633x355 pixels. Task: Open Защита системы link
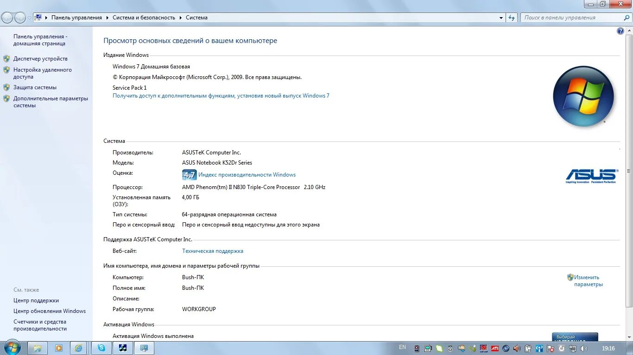click(35, 87)
